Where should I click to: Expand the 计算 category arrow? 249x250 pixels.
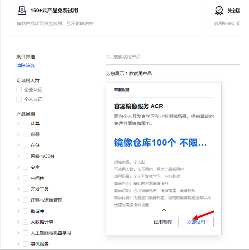click(x=18, y=123)
